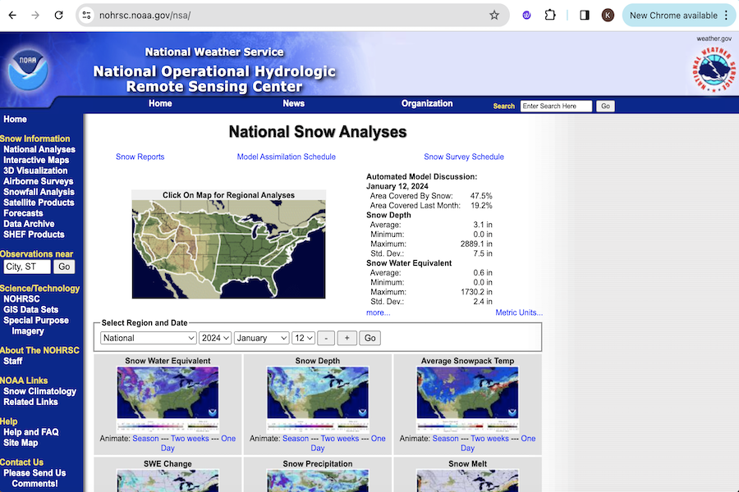Screen dimensions: 739x492
Task: Switch to Metric Units link
Action: pyautogui.click(x=519, y=312)
